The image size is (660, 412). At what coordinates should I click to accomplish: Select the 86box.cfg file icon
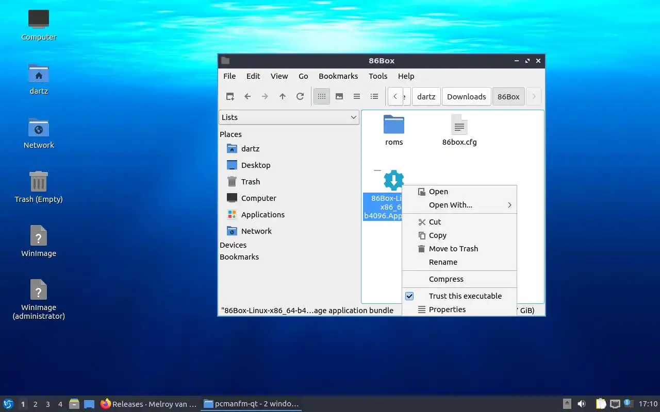(459, 125)
